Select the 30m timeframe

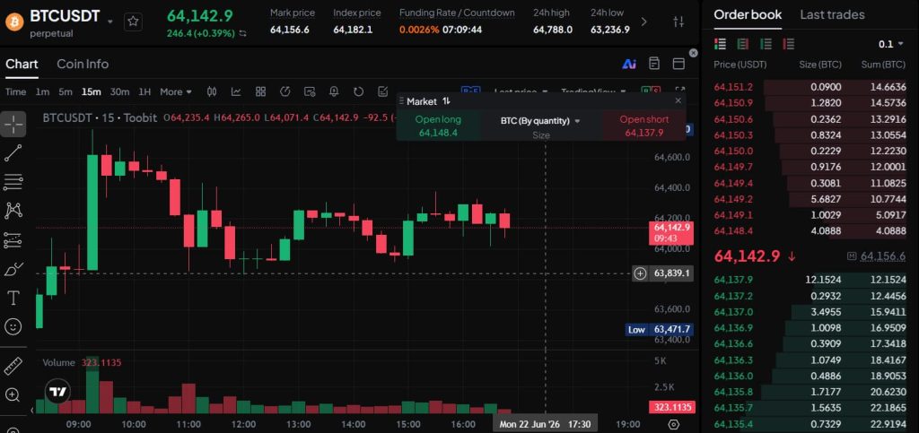pos(119,91)
